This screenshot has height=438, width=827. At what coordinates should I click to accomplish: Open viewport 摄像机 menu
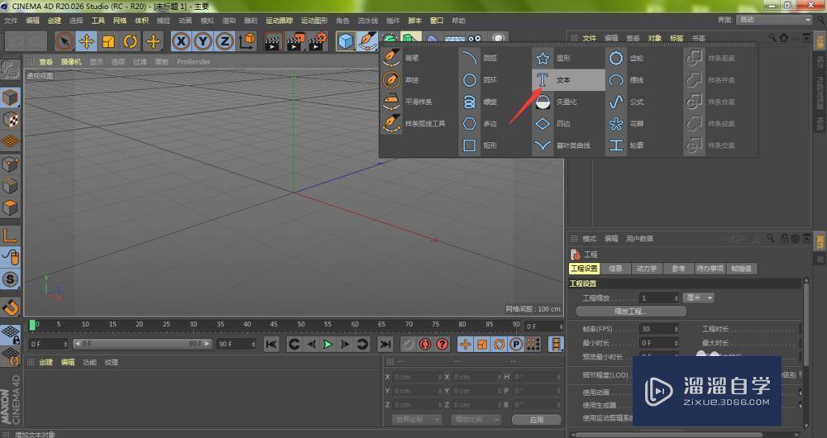[71, 62]
